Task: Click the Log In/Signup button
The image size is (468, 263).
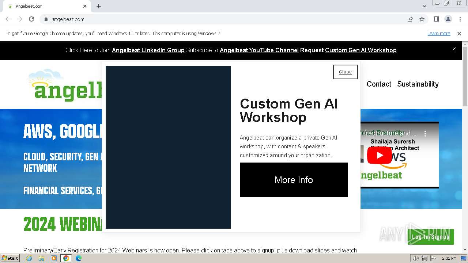Action: point(431,237)
